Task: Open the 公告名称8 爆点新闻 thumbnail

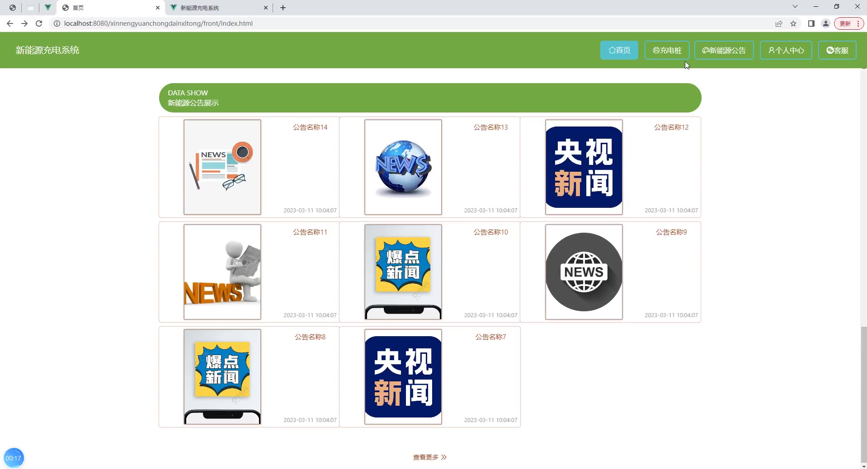Action: 222,377
